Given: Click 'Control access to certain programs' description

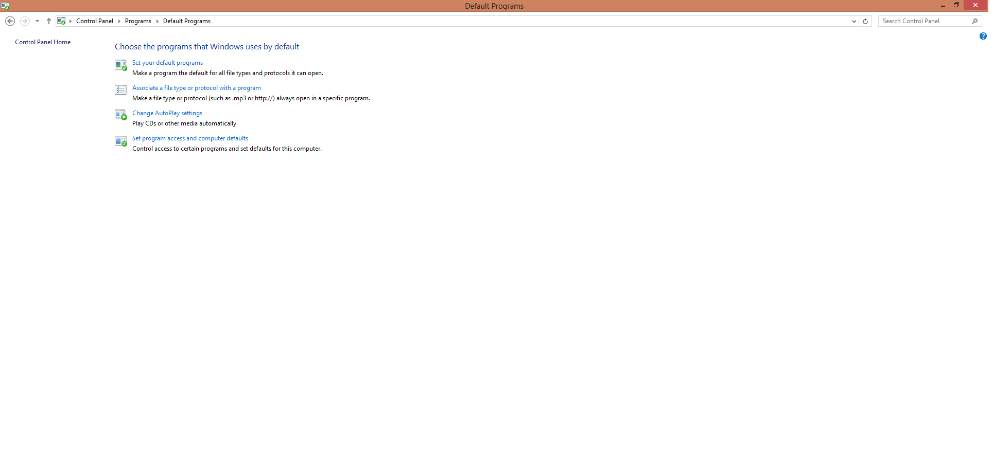Looking at the screenshot, I should point(227,149).
